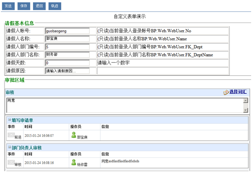The image size is (252, 172).
Task: Click the textarea scroll up arrow
Action: pos(246,101)
